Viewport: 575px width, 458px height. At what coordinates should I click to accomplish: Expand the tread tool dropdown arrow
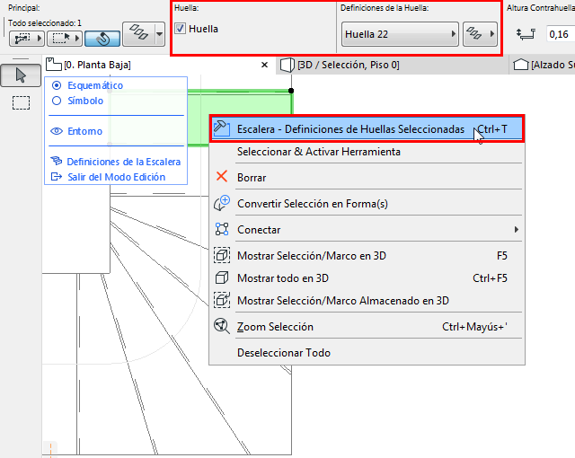tap(160, 34)
